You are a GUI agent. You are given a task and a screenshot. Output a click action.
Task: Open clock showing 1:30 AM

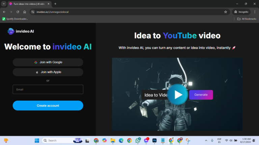246,141
